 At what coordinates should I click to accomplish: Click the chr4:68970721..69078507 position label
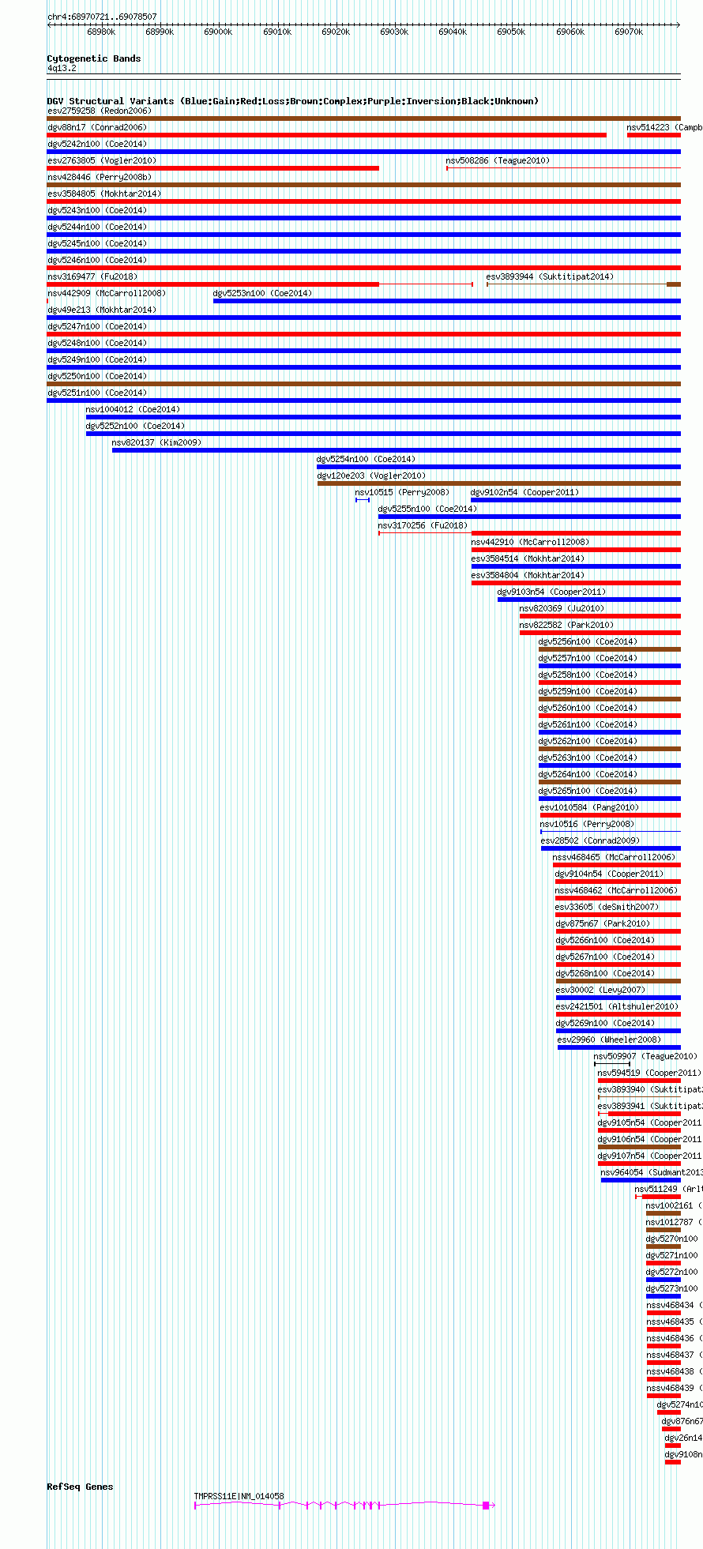[x=102, y=17]
